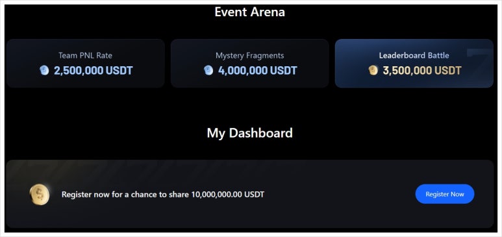
Task: Select the Mystery Fragments card
Action: [250, 64]
